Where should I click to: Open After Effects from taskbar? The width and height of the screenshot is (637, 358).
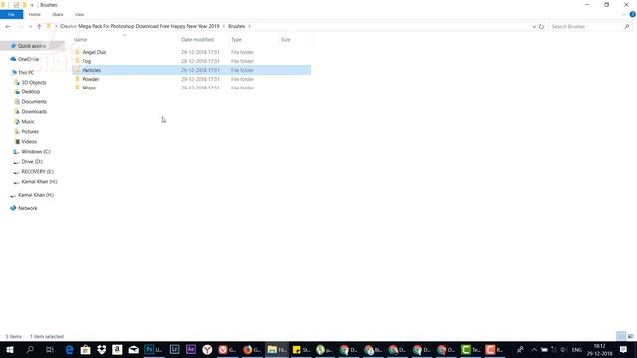(x=190, y=349)
